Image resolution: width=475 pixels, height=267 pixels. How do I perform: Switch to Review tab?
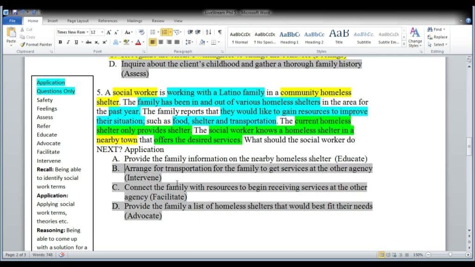point(158,21)
